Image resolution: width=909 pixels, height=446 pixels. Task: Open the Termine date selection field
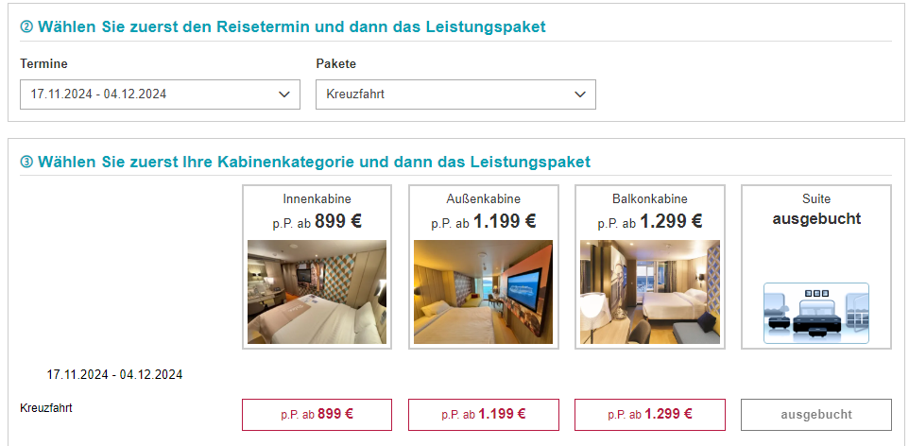point(160,94)
